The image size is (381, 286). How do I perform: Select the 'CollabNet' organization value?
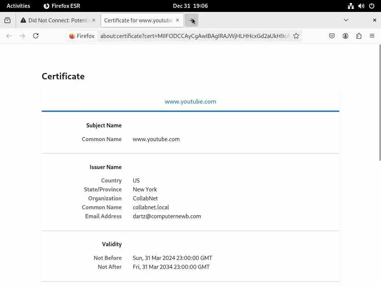[x=145, y=198]
